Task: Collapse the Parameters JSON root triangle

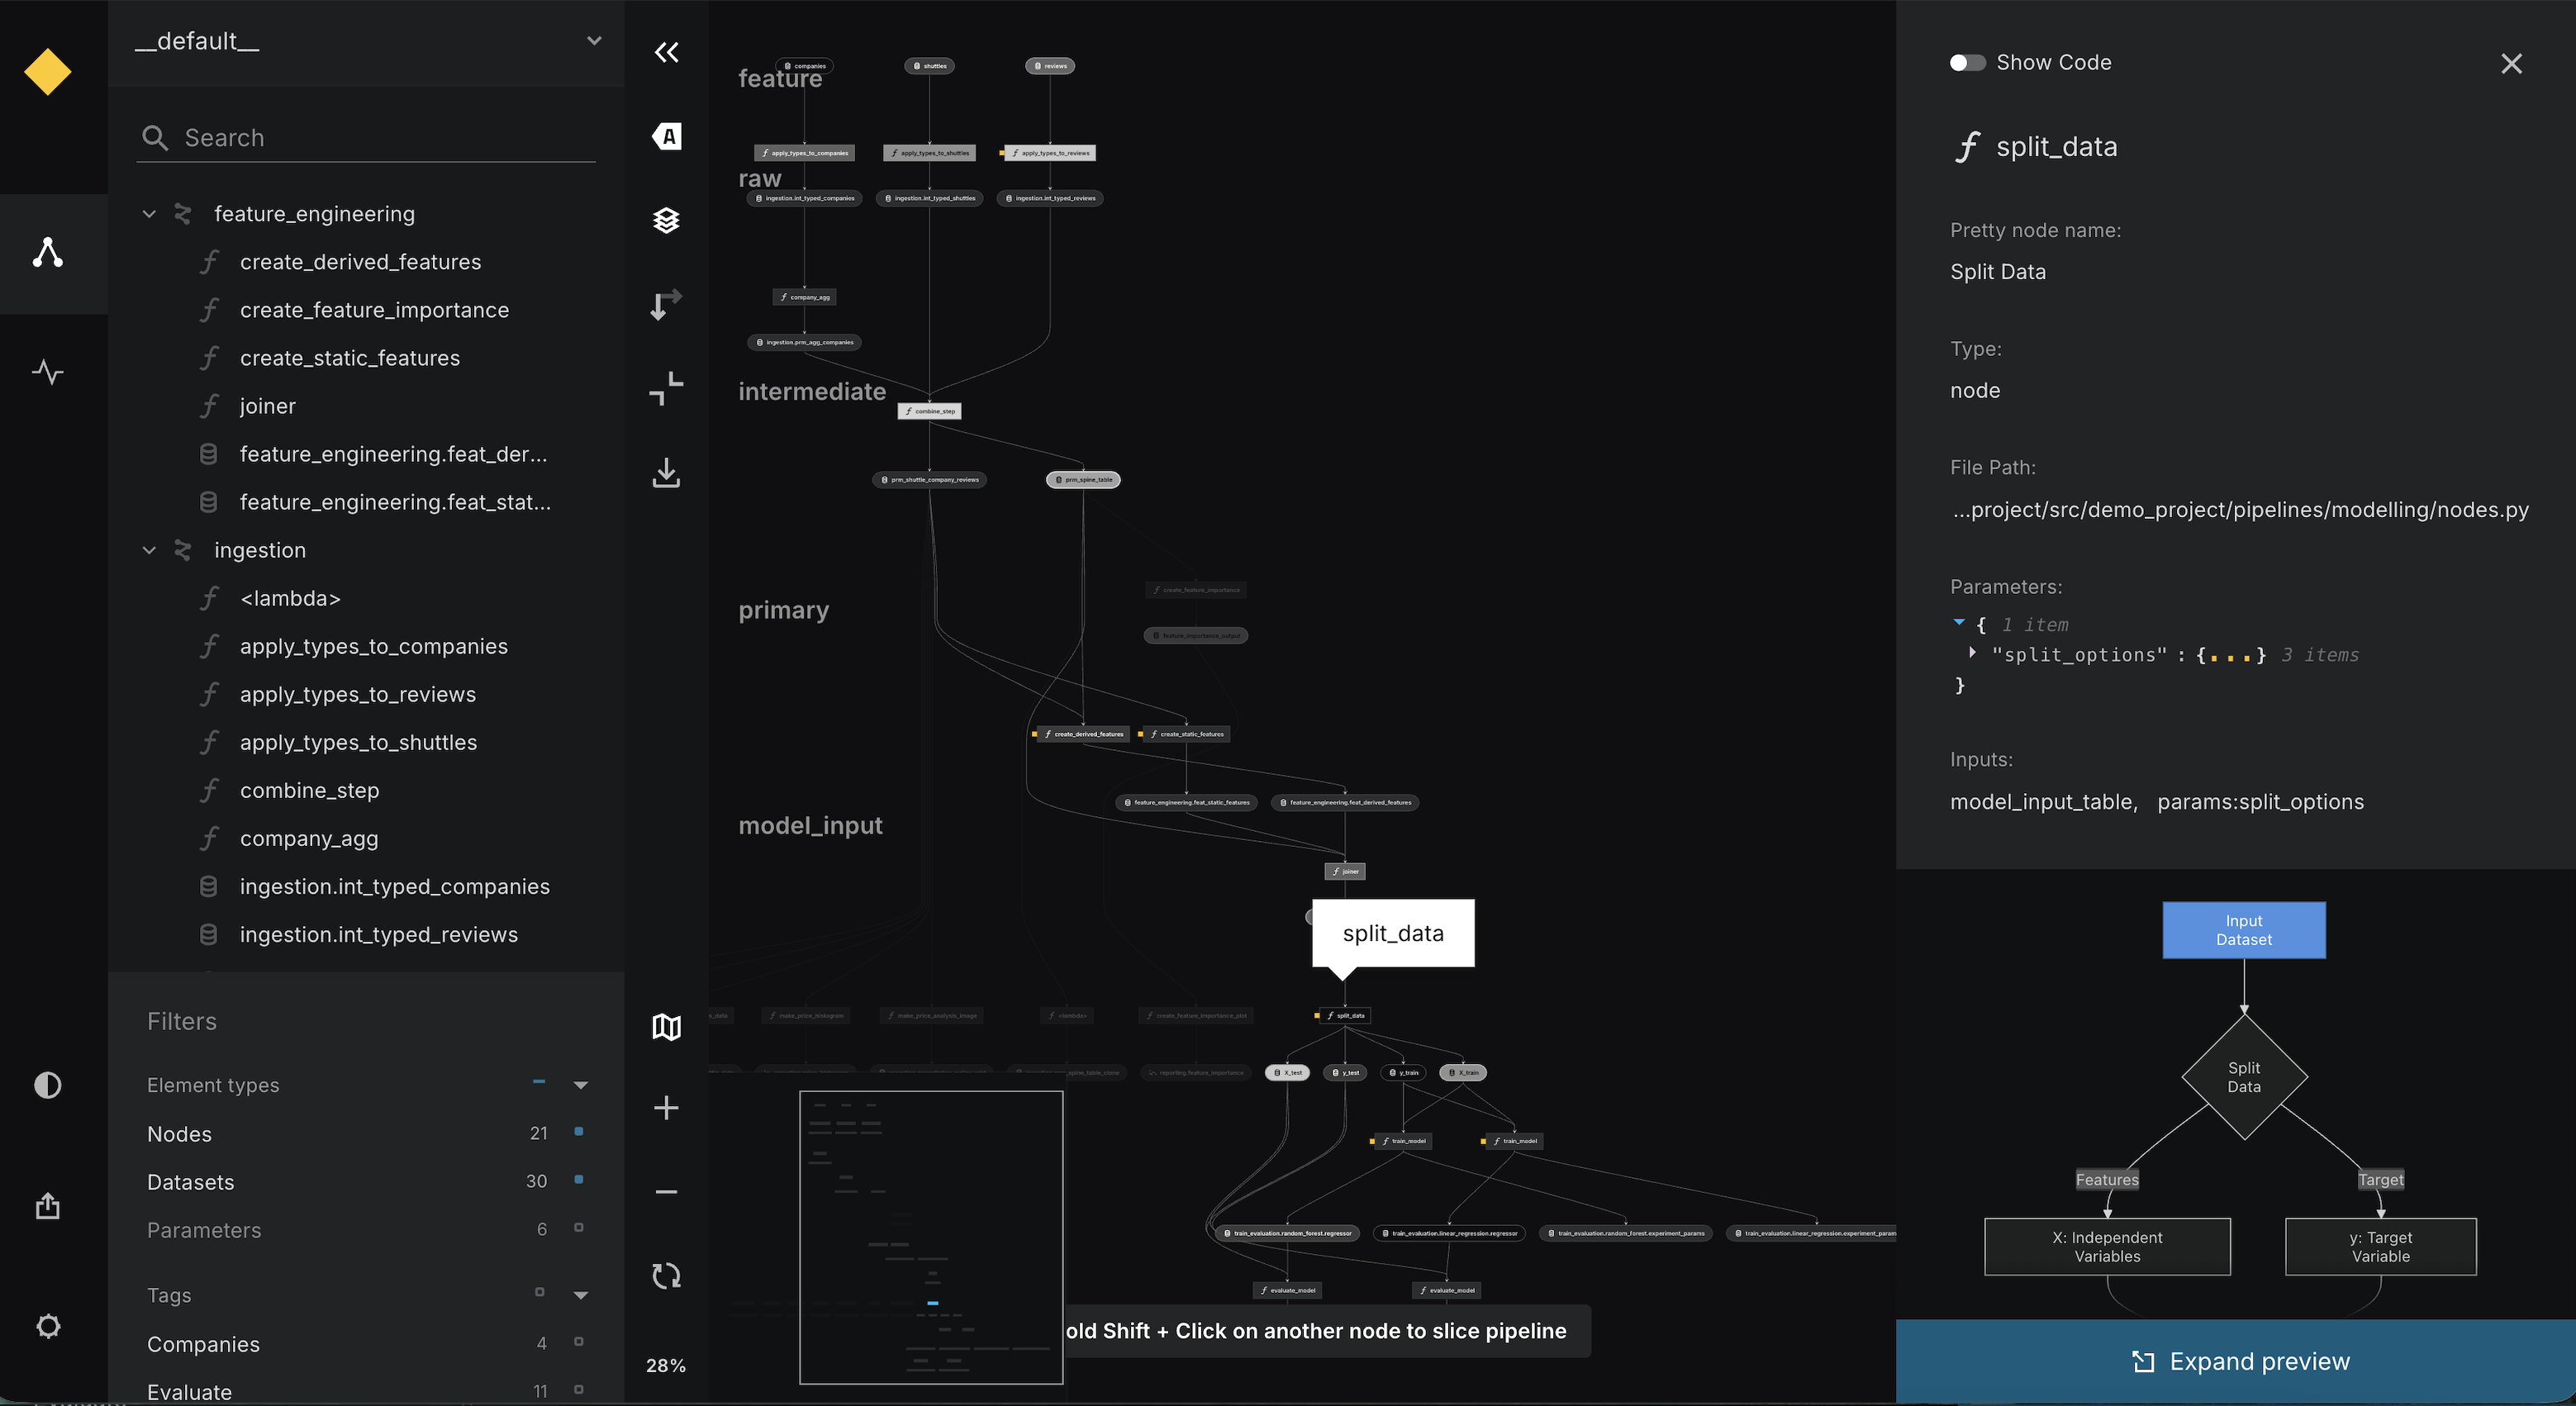Action: tap(1959, 623)
